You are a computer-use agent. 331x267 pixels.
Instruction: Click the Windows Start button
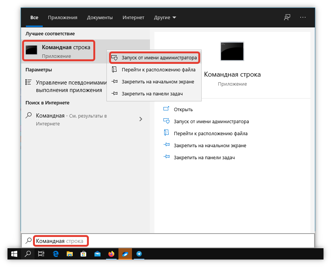coord(14,254)
